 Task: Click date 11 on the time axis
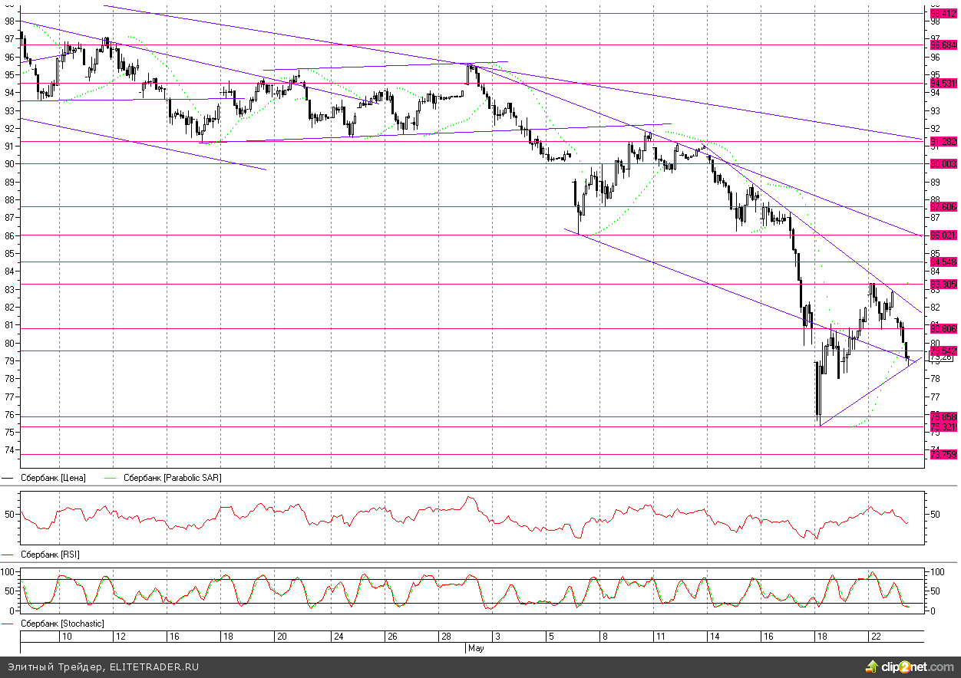(x=660, y=637)
